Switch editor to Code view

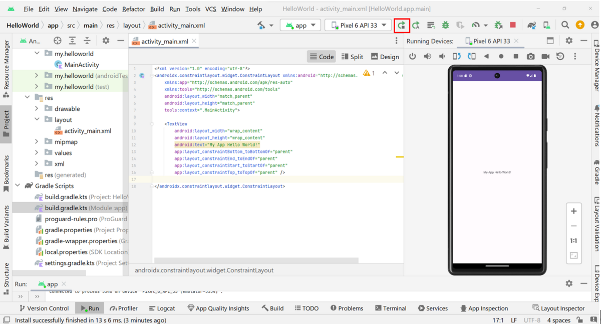(x=322, y=57)
